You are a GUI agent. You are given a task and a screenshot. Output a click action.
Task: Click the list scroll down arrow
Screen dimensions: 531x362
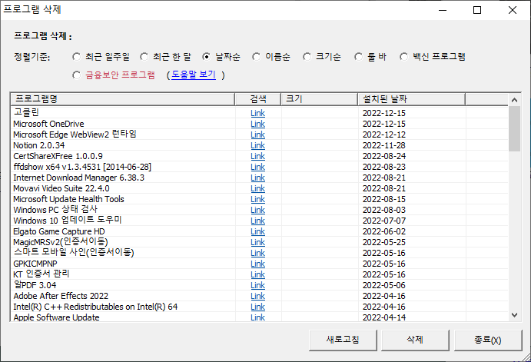click(x=514, y=315)
